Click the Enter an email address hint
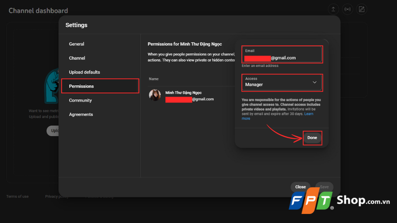Image resolution: width=397 pixels, height=223 pixels. 260,66
